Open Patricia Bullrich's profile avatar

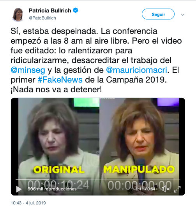tap(18, 14)
